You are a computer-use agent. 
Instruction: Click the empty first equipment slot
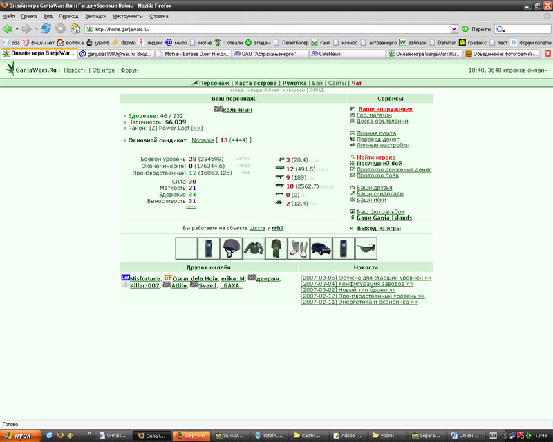click(x=186, y=248)
